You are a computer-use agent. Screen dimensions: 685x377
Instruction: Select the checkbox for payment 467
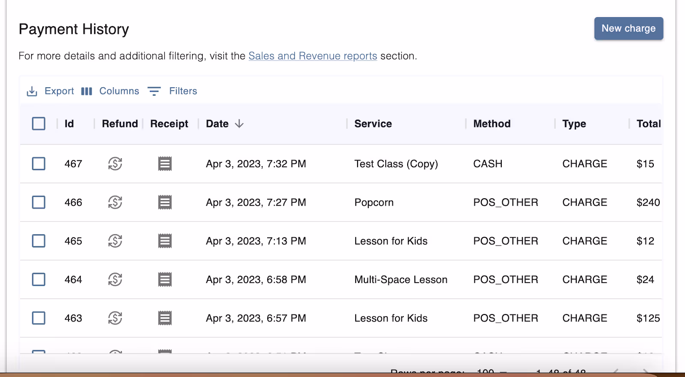point(39,164)
